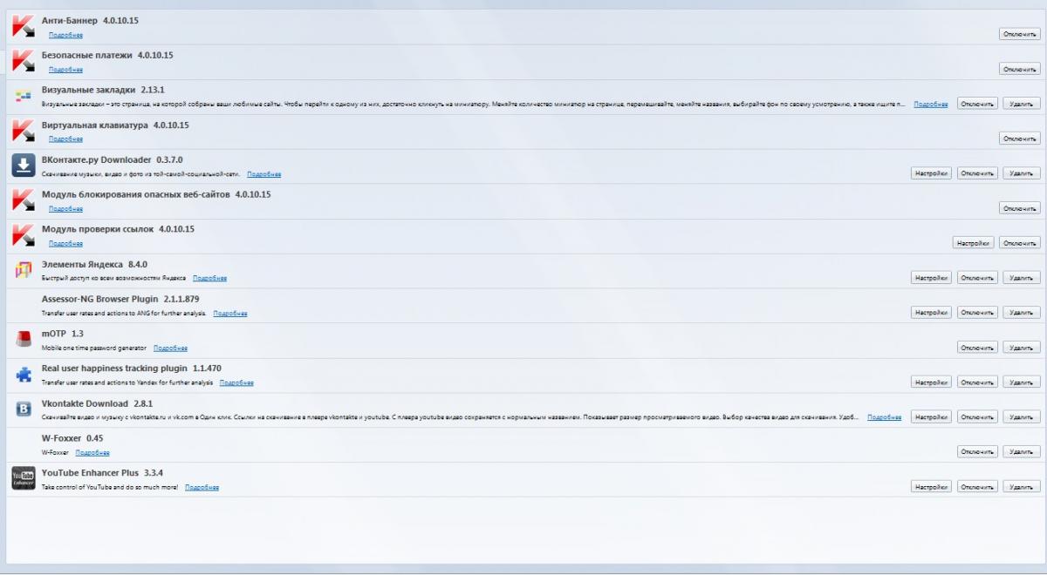Open Настройки for ВКонтакте.ру Downloader

(x=931, y=173)
